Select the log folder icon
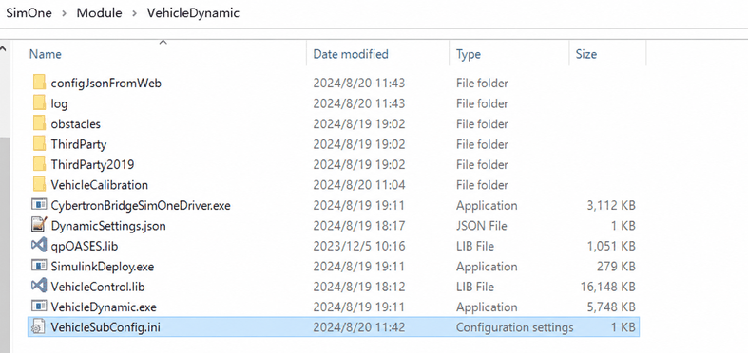748x353 pixels. point(40,102)
